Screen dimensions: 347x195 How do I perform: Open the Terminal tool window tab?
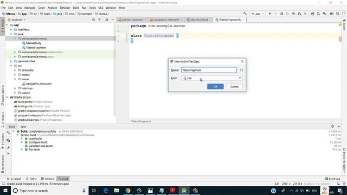click(x=47, y=179)
